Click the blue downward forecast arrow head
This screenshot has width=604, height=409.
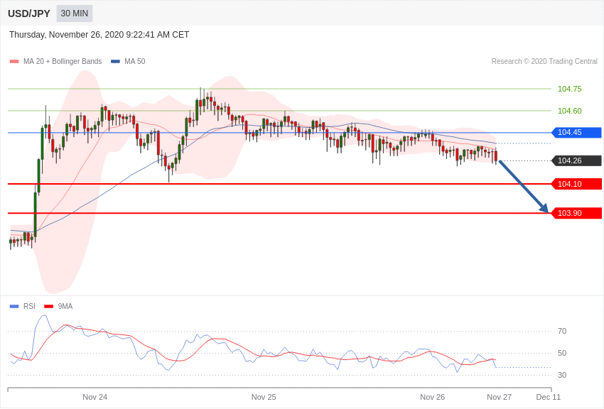coord(544,208)
